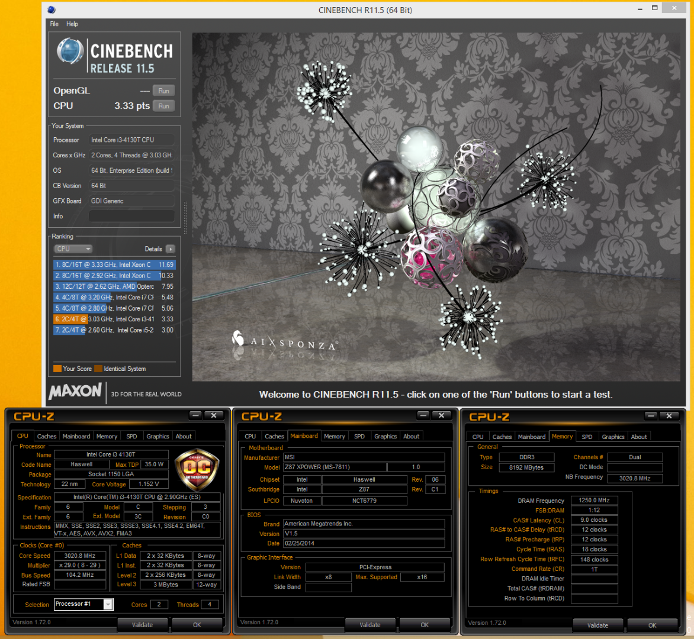This screenshot has width=694, height=639.
Task: Run the OpenGL benchmark
Action: coord(164,91)
